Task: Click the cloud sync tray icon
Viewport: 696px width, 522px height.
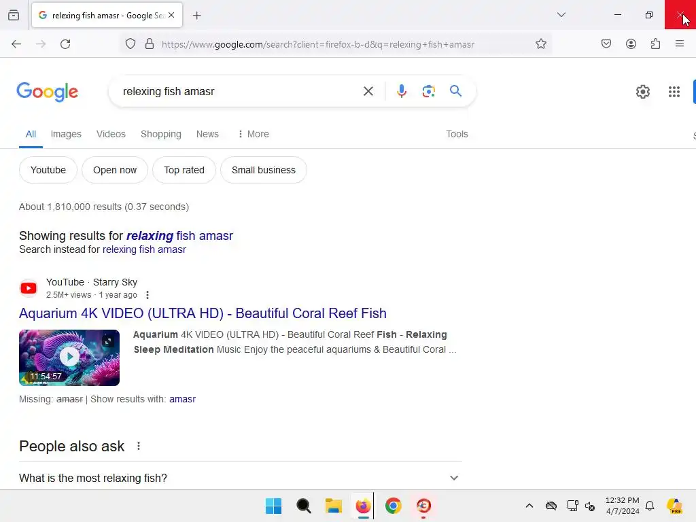Action: tap(551, 506)
